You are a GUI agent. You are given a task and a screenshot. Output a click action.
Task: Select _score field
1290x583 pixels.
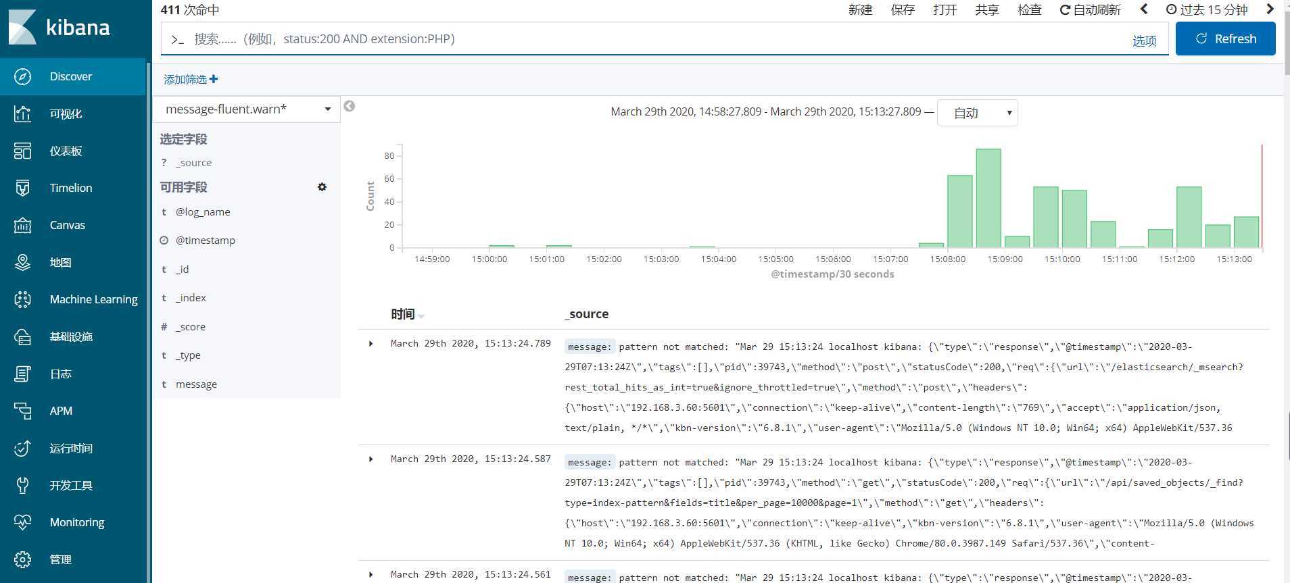pos(191,326)
